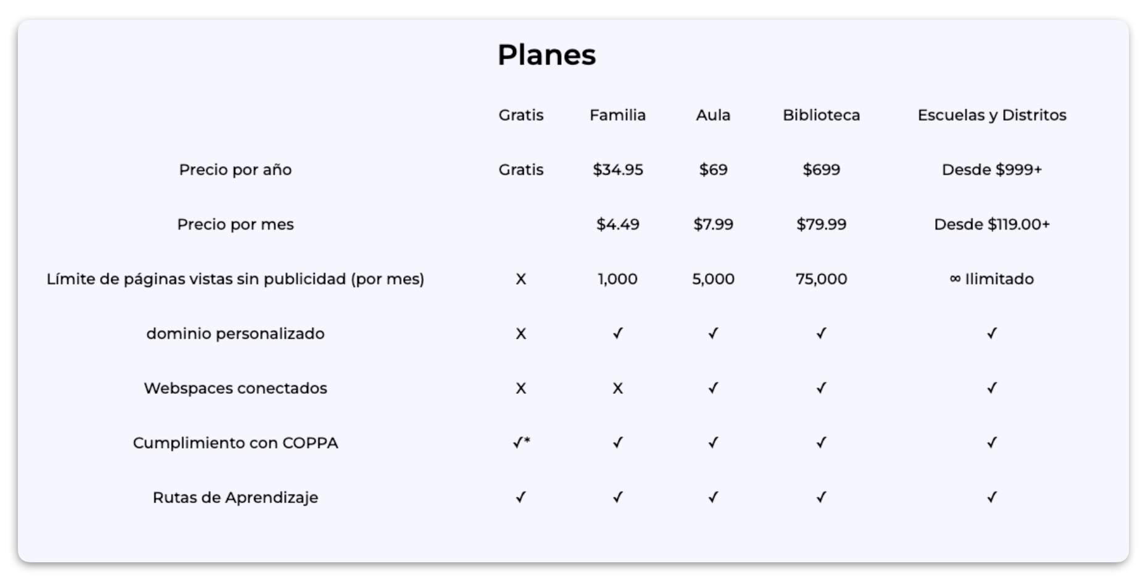Click the Planes heading

coord(546,55)
